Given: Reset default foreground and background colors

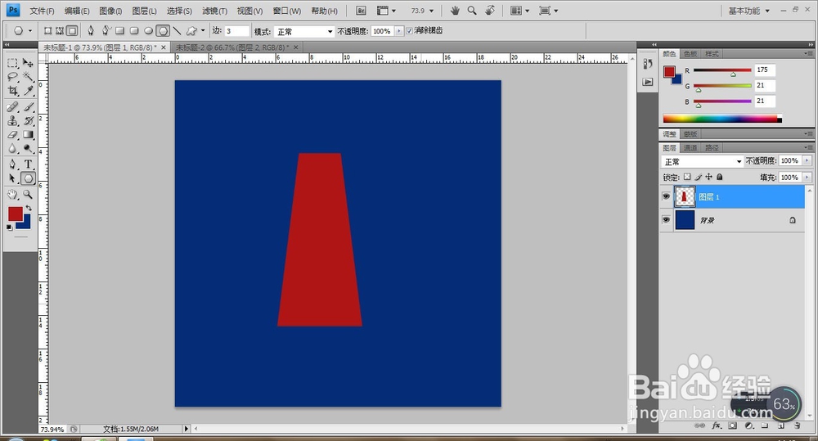Looking at the screenshot, I should tap(9, 227).
